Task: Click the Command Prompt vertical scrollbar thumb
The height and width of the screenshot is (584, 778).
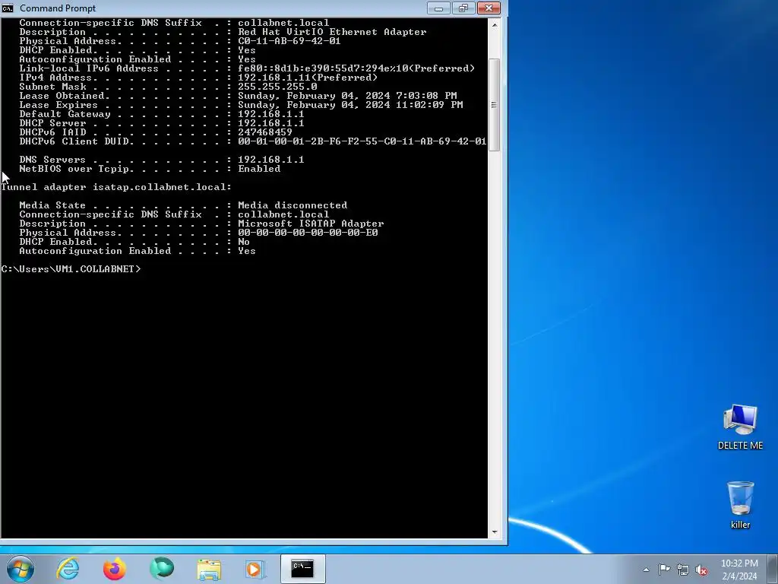Action: [494, 104]
